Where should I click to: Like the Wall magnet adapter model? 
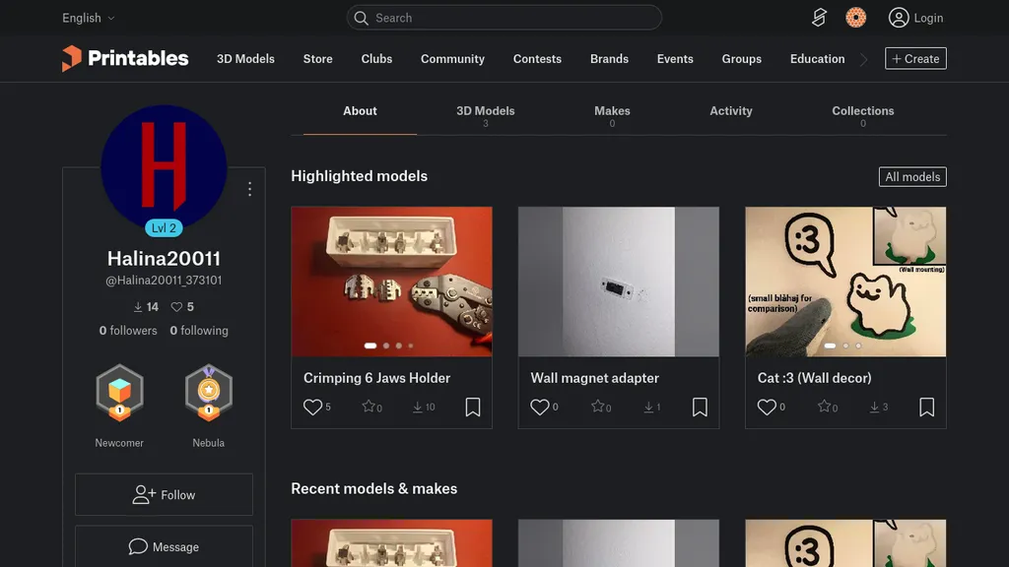coord(540,407)
